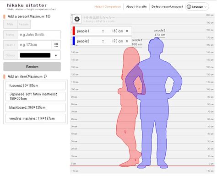Open Defect report/request page
The width and height of the screenshot is (217, 176).
coord(167,6)
